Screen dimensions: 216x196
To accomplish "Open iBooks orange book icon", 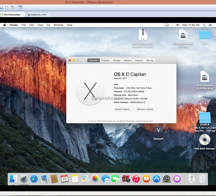I will tap(146, 179).
